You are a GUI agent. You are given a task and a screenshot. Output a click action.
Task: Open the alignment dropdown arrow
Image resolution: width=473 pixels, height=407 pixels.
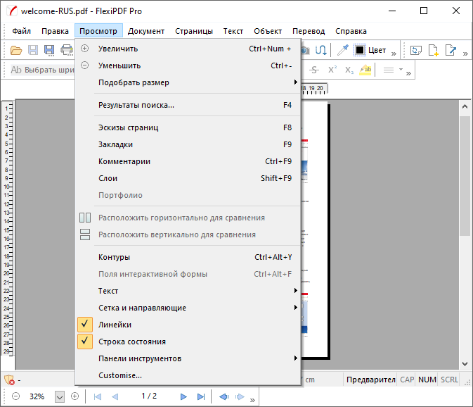(401, 70)
